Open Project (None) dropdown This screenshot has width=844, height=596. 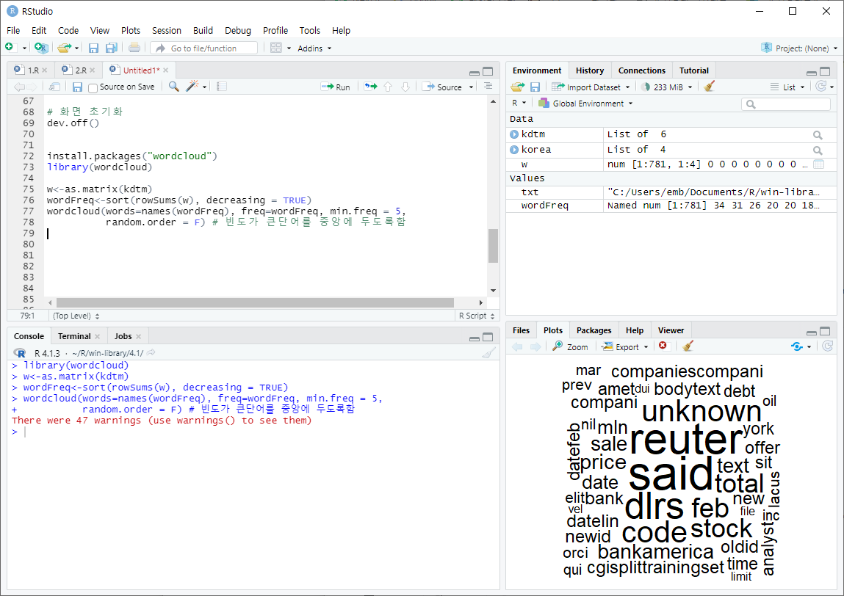(799, 48)
